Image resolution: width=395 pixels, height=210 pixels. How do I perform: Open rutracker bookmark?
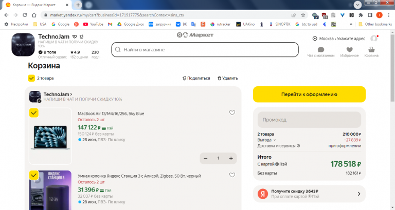220,24
